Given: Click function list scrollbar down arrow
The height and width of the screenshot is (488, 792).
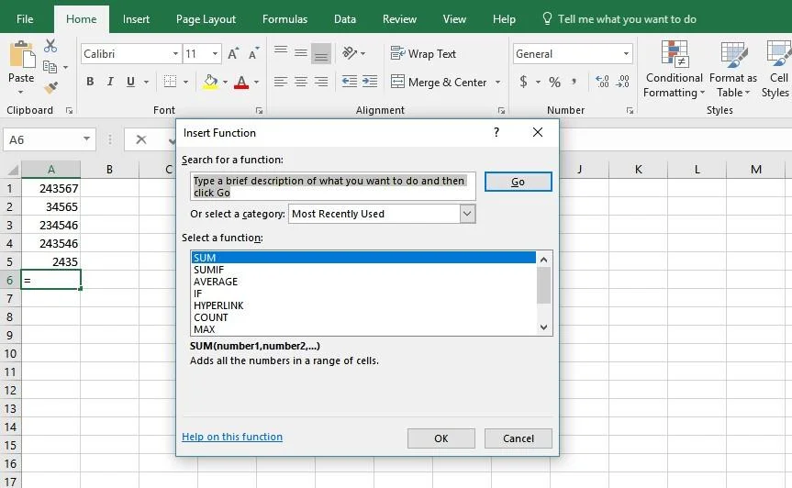Looking at the screenshot, I should tap(543, 327).
